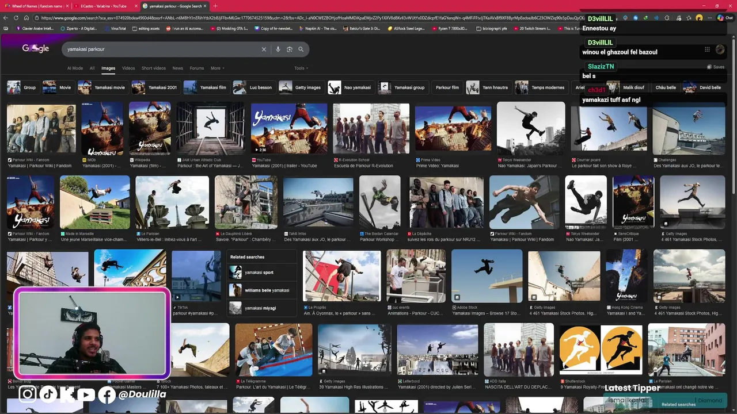Switch to Wheel of Names tab

click(x=35, y=6)
